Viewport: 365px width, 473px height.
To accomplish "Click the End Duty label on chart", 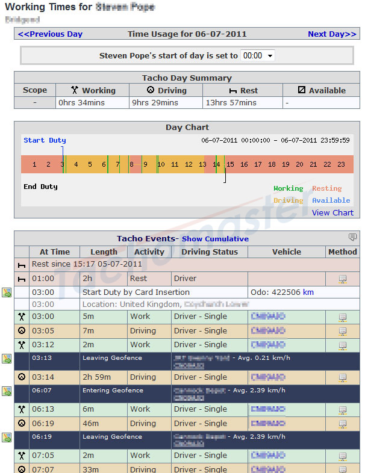I will pyautogui.click(x=40, y=187).
